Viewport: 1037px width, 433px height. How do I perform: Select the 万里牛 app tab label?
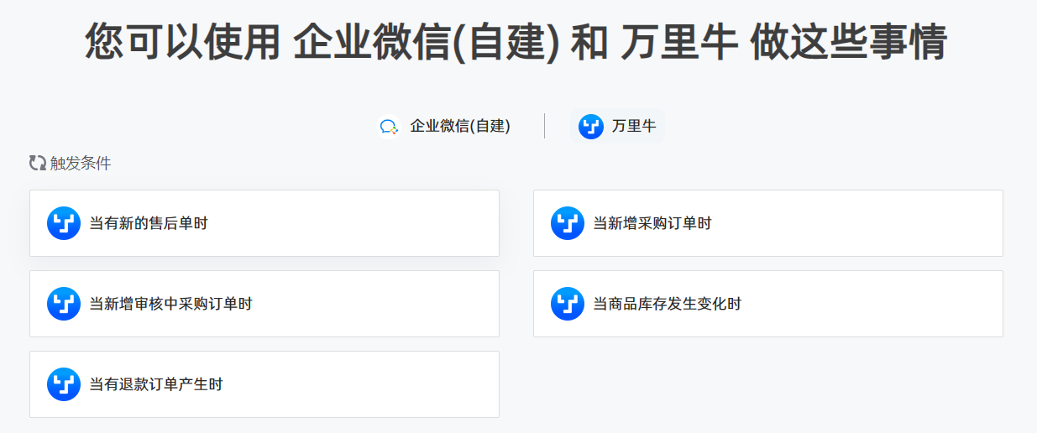[634, 127]
